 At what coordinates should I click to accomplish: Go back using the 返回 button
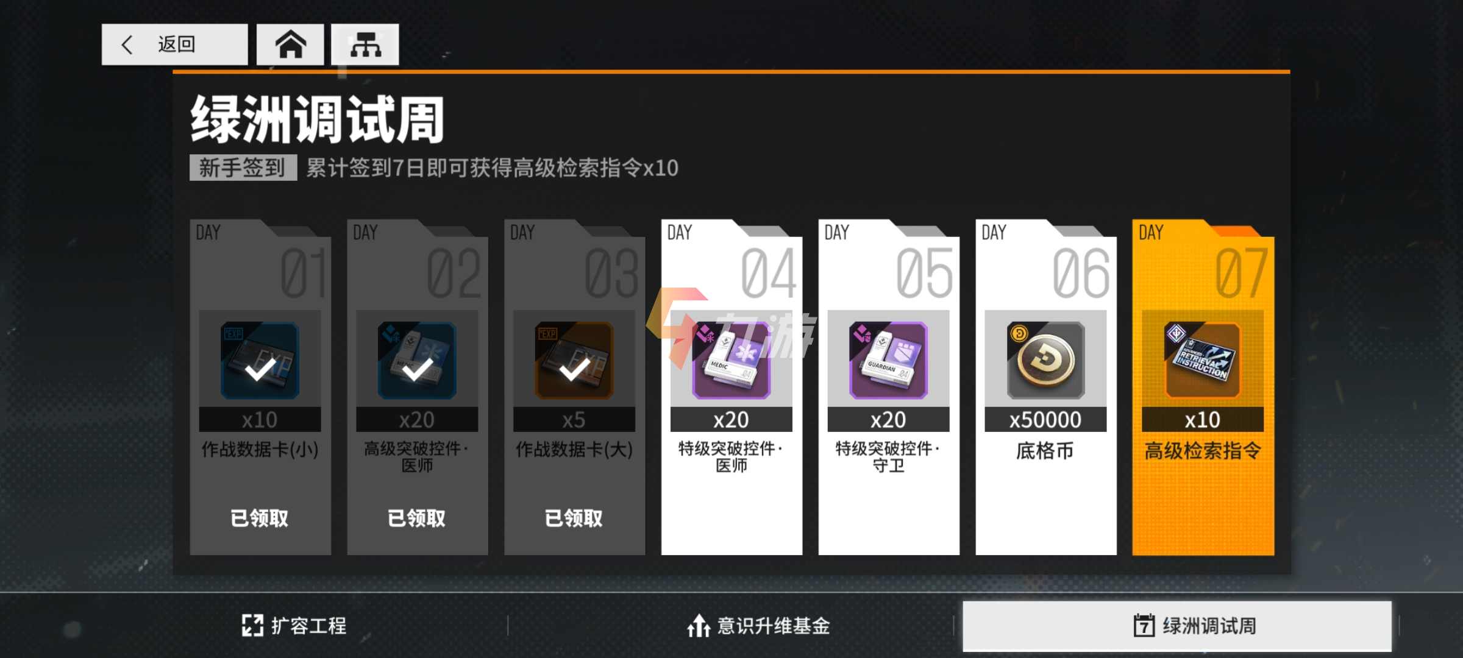174,44
